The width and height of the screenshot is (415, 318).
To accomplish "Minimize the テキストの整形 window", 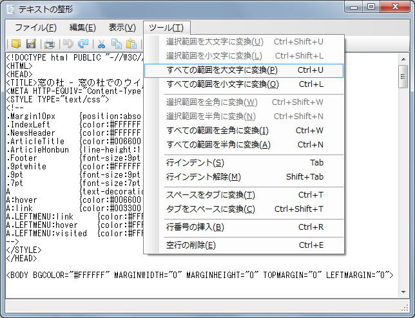I will [x=354, y=7].
